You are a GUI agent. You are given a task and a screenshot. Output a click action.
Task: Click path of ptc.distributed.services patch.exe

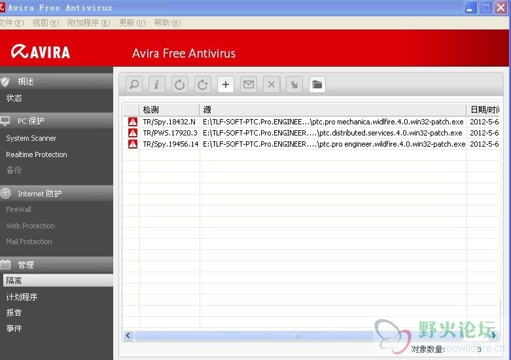pos(332,133)
